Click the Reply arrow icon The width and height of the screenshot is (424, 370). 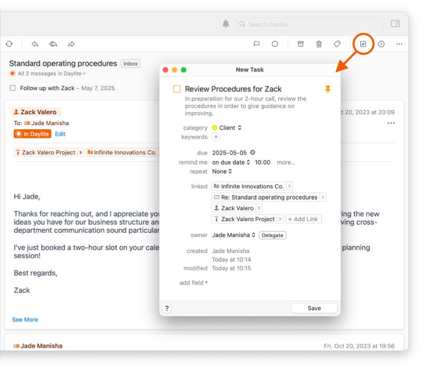(35, 44)
